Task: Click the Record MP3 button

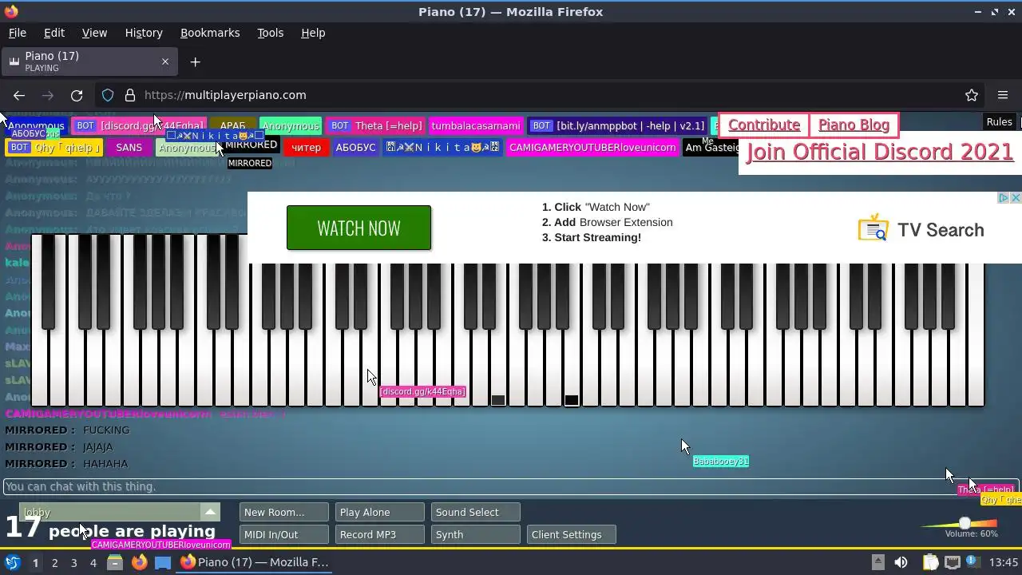Action: coord(379,534)
